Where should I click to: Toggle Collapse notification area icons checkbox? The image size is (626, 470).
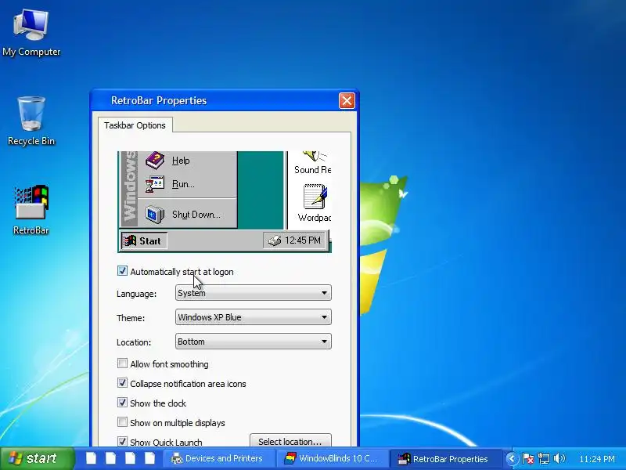pyautogui.click(x=122, y=383)
